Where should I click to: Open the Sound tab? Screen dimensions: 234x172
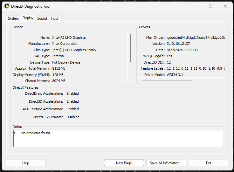[x=42, y=18]
